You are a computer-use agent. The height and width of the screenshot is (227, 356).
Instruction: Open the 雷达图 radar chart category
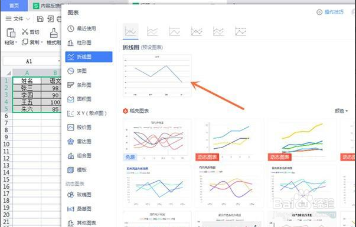coord(80,142)
